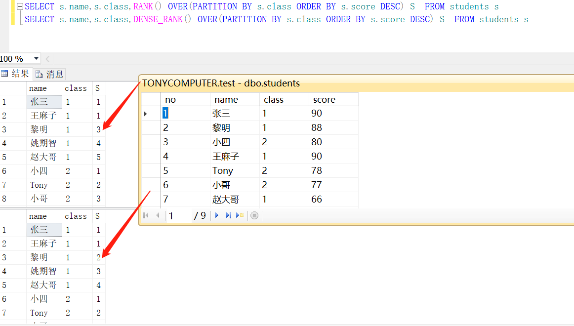Select Tony in the students table window
The image size is (574, 326).
(x=235, y=170)
